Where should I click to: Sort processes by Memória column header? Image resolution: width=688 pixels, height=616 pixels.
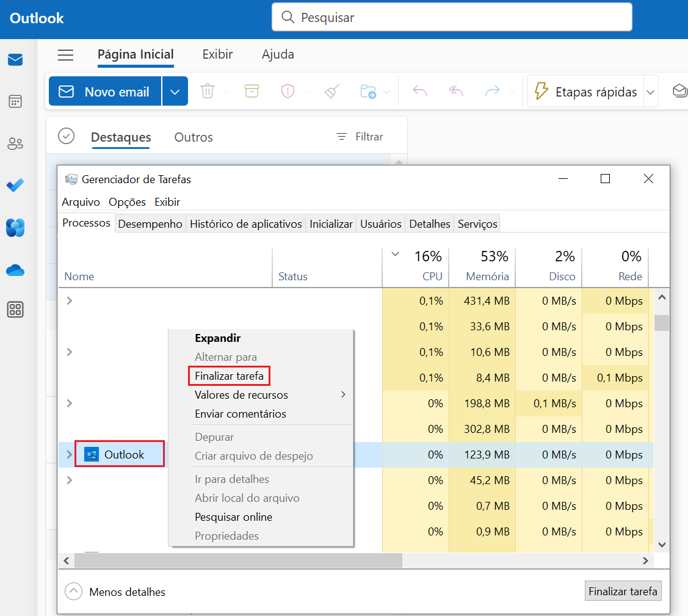[x=482, y=267]
